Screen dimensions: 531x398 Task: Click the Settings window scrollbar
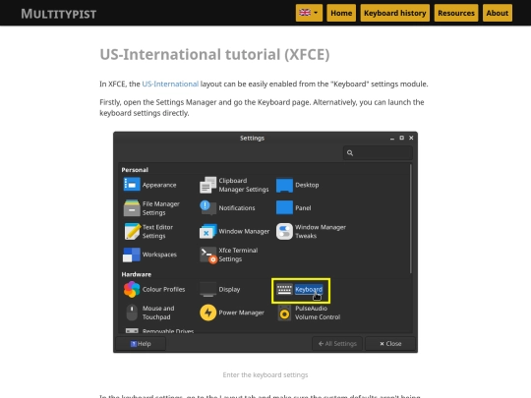(410, 218)
